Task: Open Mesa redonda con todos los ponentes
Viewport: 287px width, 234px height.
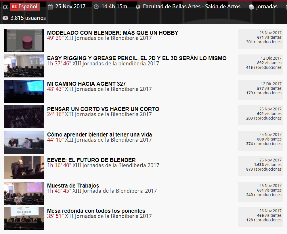Action: [x=96, y=211]
